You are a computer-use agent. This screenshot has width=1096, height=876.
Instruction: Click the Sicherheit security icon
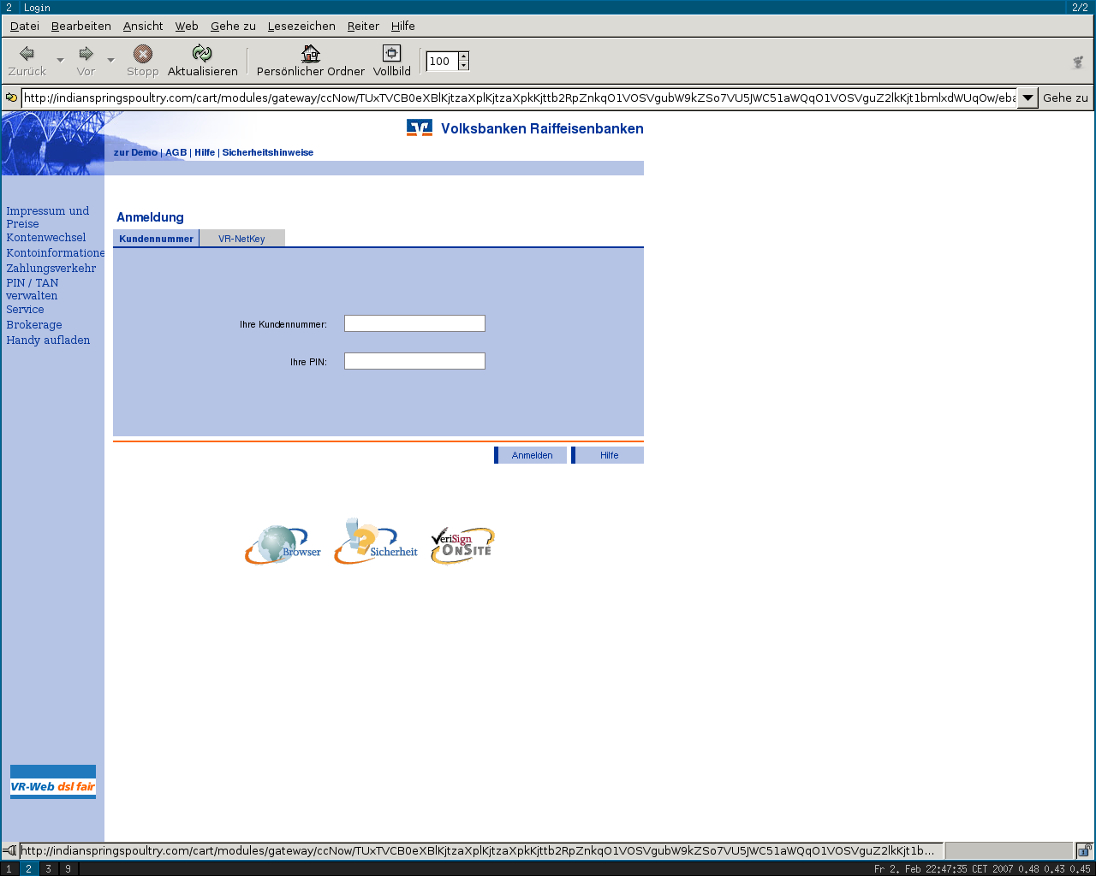pos(376,542)
